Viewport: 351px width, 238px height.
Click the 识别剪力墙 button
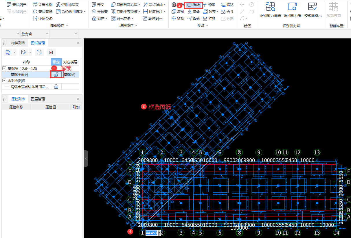(292, 10)
